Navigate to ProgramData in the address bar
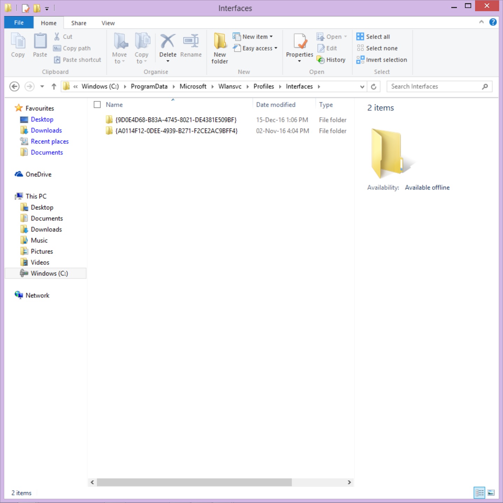503x503 pixels. pyautogui.click(x=149, y=86)
